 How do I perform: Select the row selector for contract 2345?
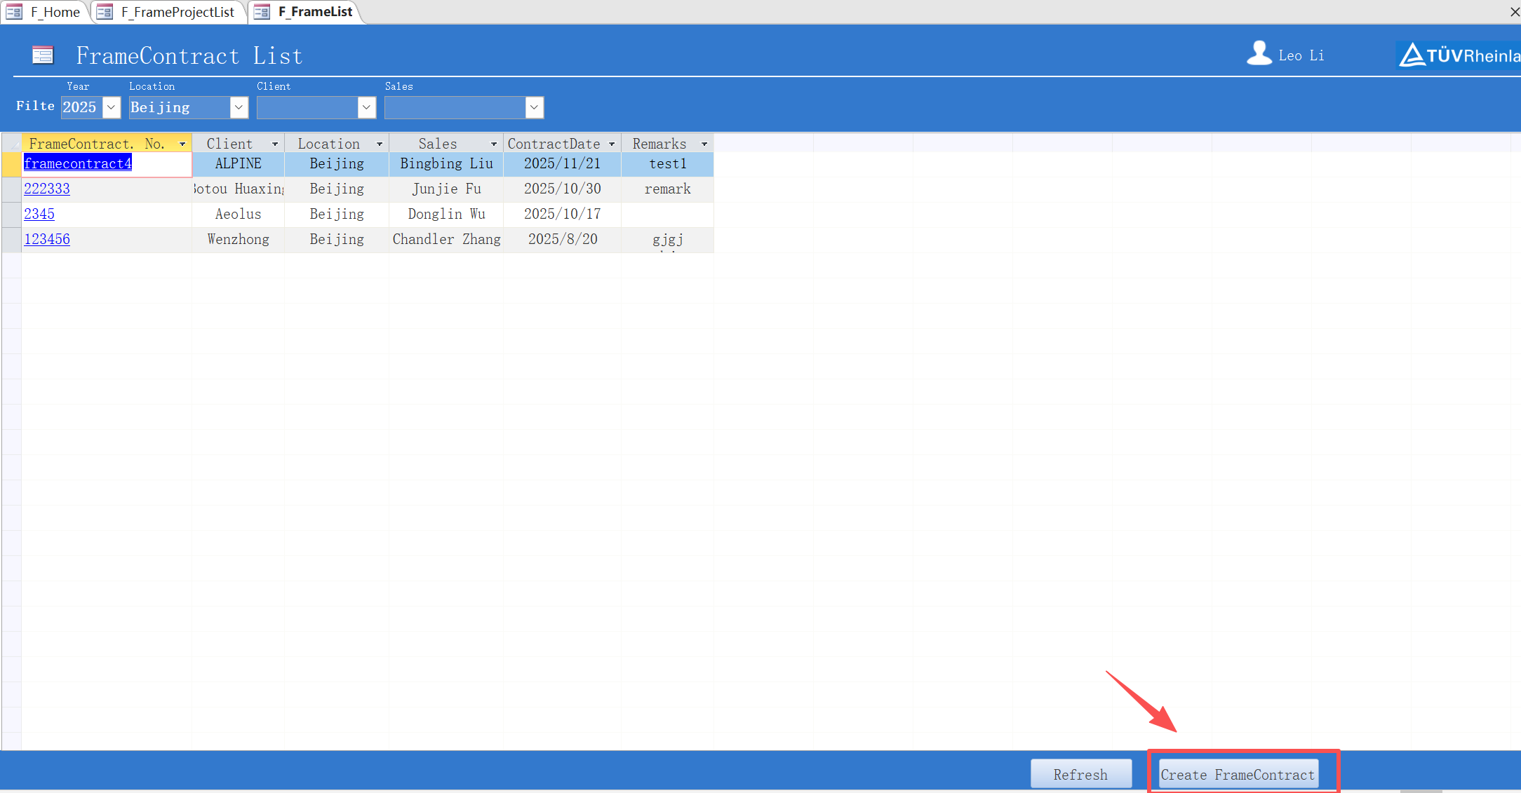[x=11, y=214]
